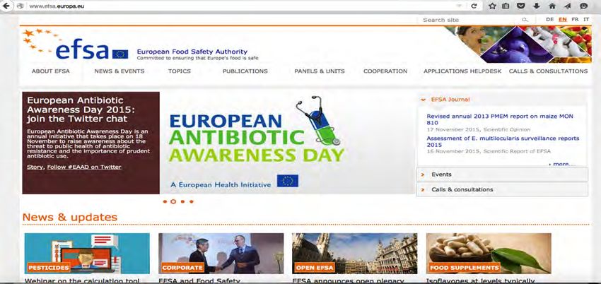Screen dimensions: 601x284
Task: Switch site language to FR
Action: (575, 20)
